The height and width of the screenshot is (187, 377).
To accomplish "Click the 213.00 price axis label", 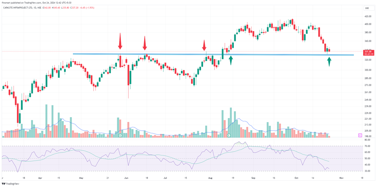I will tap(368, 125).
